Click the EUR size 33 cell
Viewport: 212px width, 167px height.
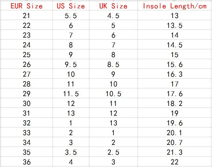27,132
